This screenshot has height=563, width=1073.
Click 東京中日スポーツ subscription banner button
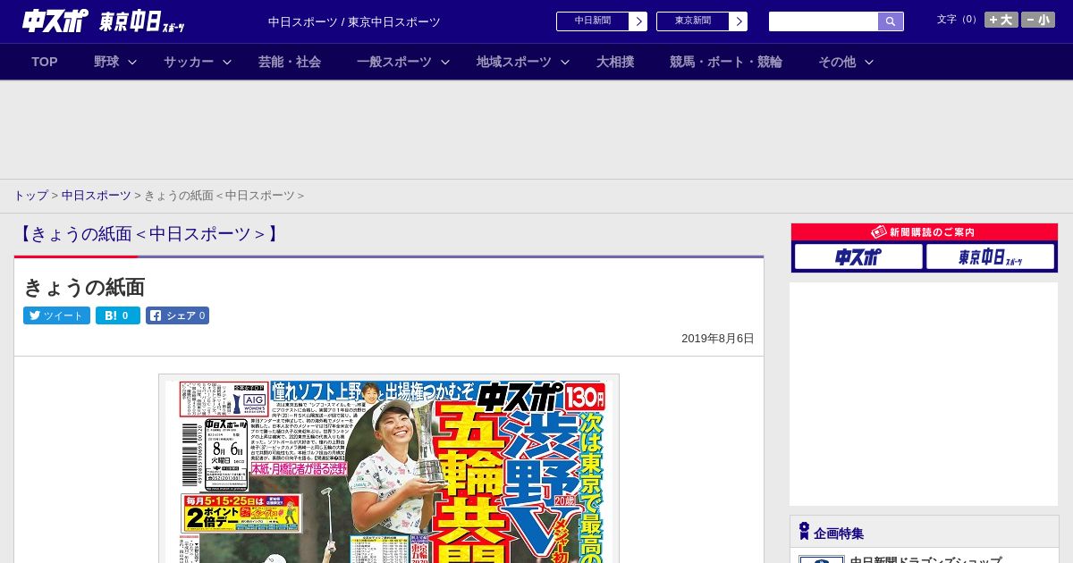pos(991,257)
